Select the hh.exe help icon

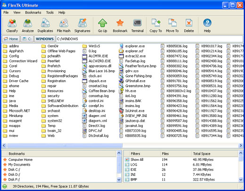(x=121, y=91)
